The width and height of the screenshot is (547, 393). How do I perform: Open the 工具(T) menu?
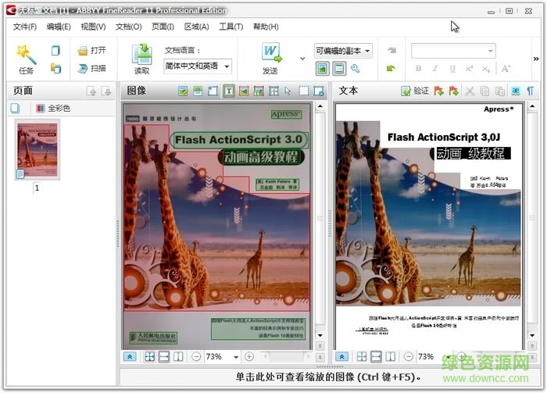coord(231,27)
